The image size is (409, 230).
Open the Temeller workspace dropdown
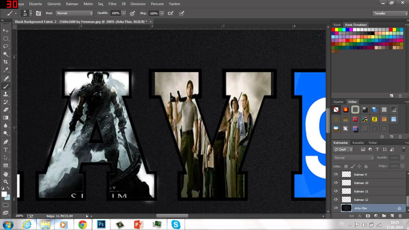[x=390, y=13]
